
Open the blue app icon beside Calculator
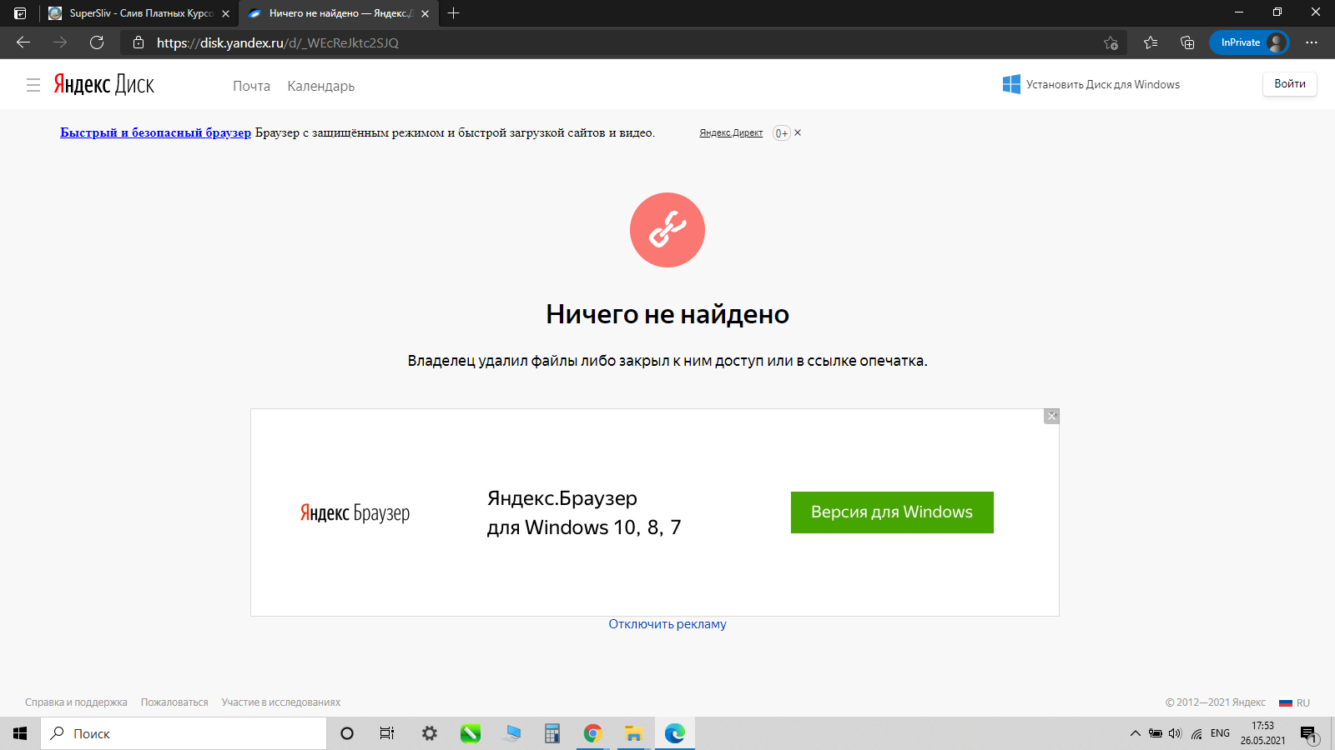click(x=511, y=733)
